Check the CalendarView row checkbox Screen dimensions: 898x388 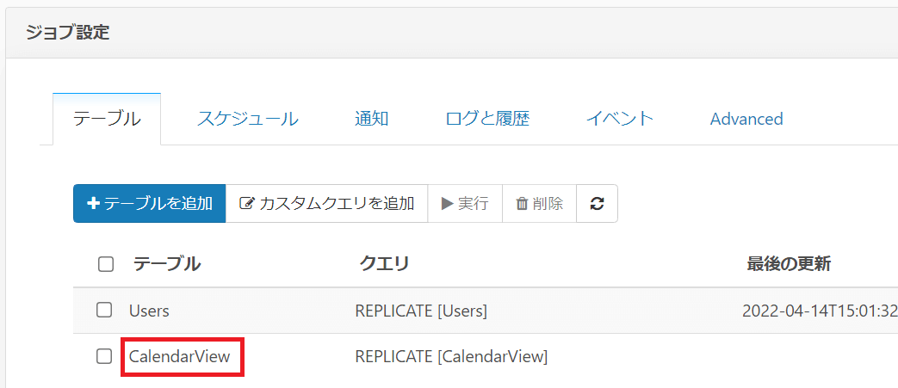(x=104, y=355)
